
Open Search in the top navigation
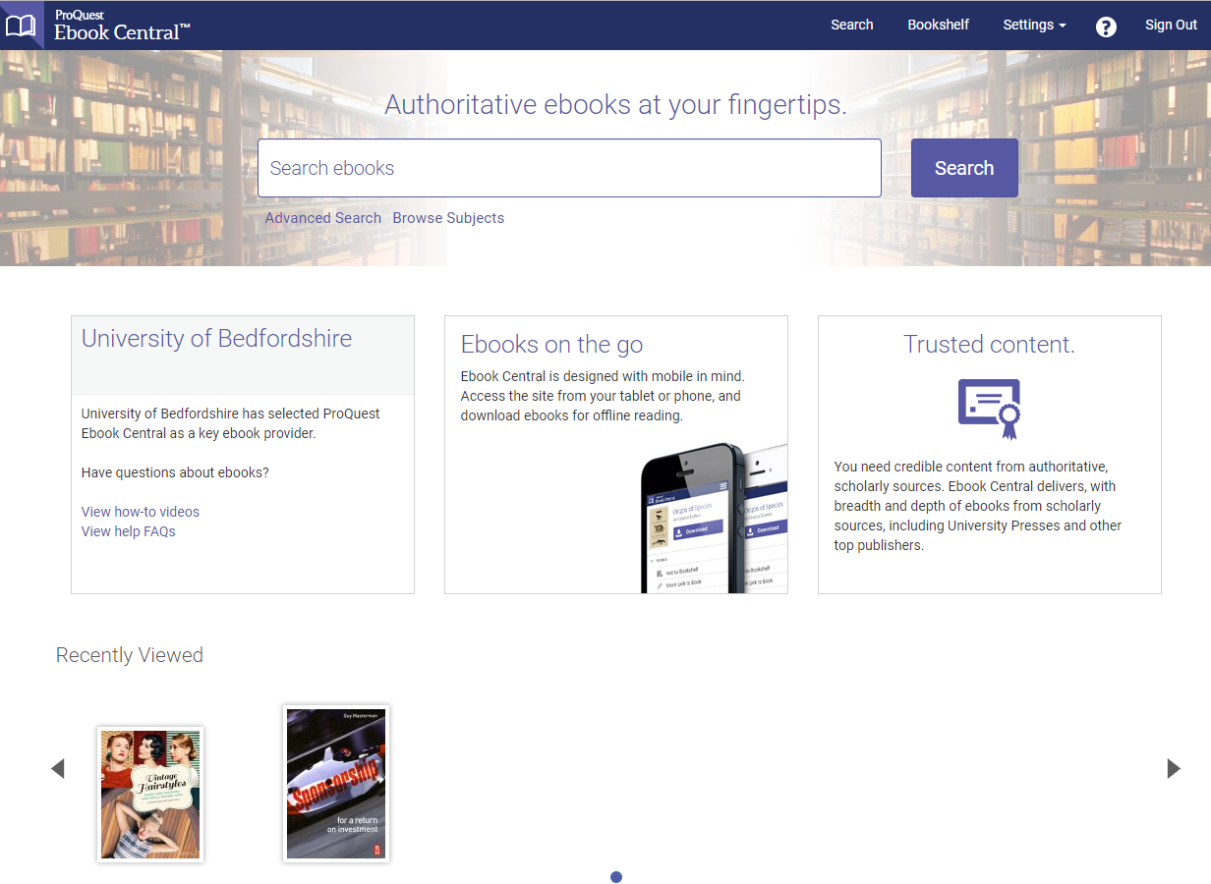852,26
